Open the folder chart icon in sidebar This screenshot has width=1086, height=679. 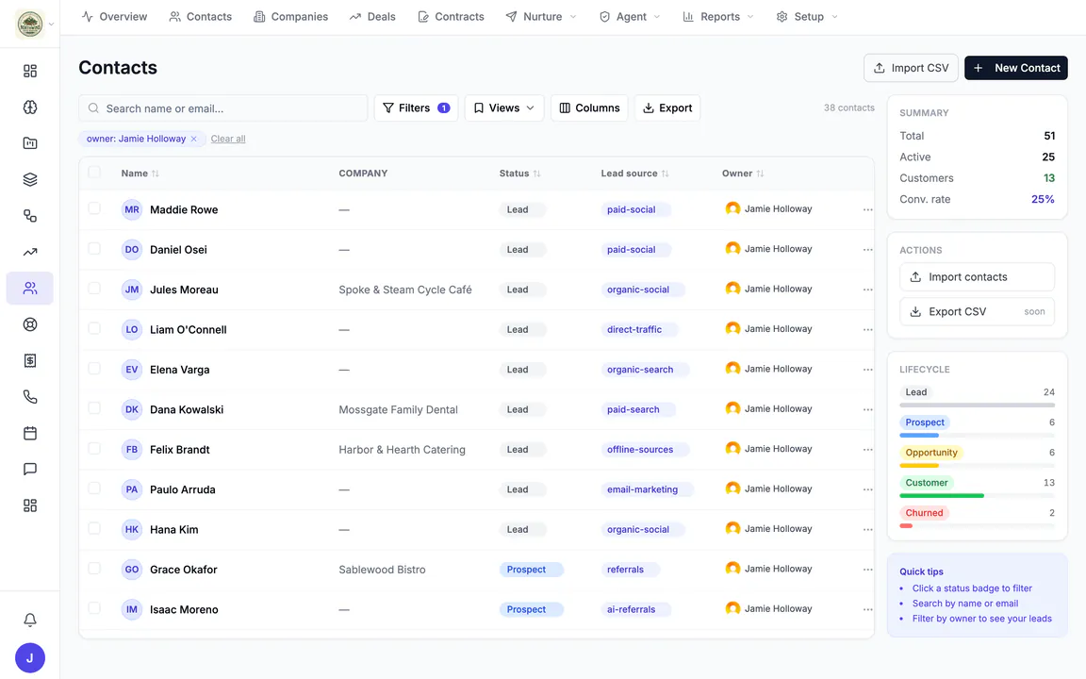[30, 143]
